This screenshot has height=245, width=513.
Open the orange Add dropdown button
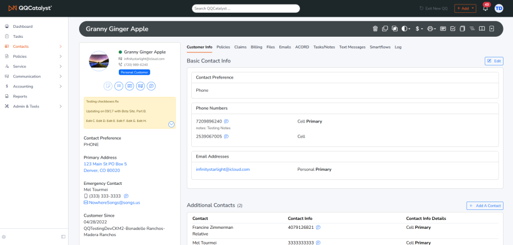pos(465,8)
